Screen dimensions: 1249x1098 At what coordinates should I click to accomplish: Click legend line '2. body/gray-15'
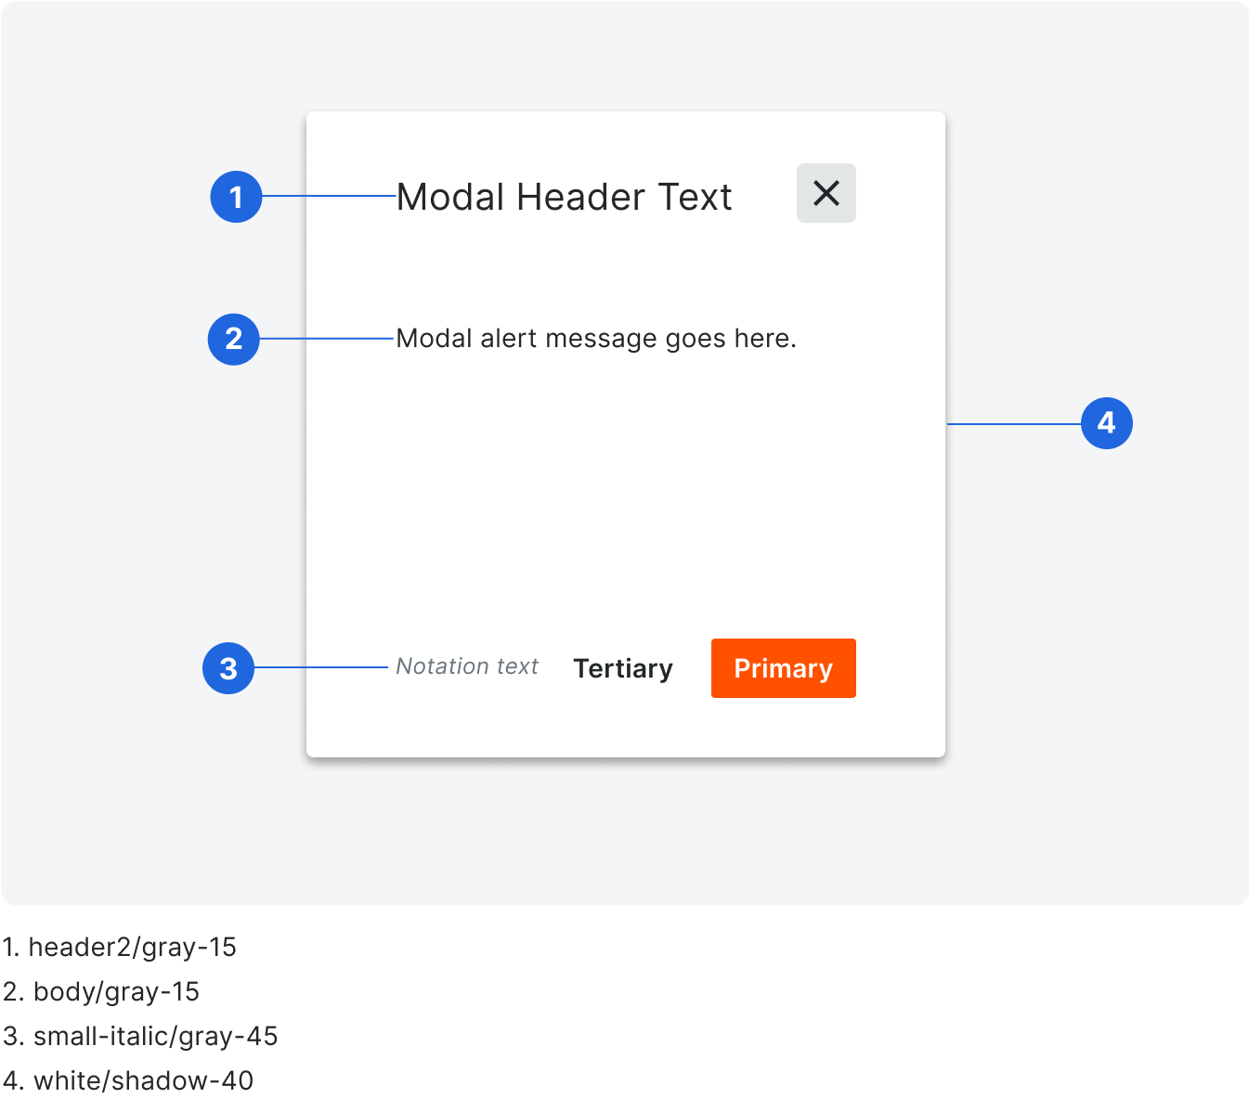point(100,991)
